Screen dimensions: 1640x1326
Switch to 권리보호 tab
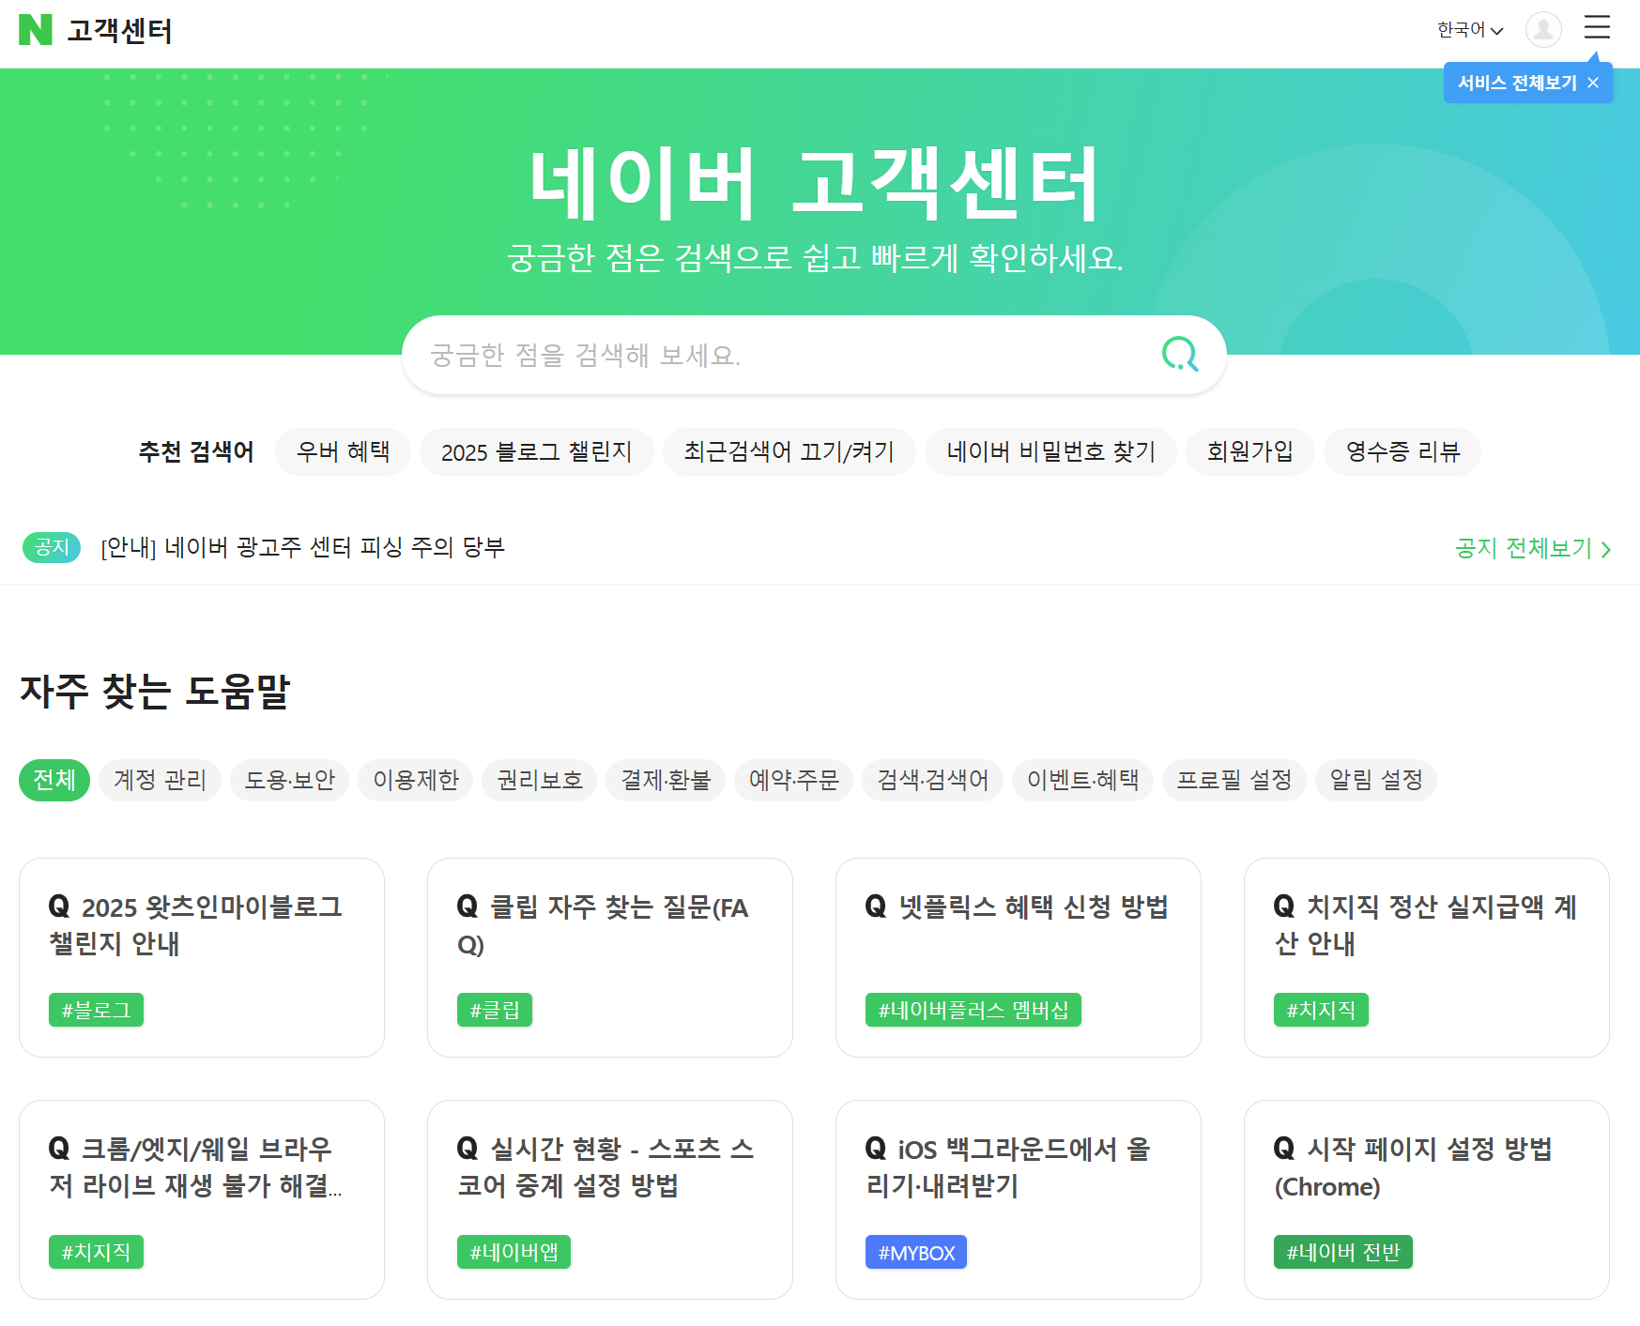(x=539, y=780)
